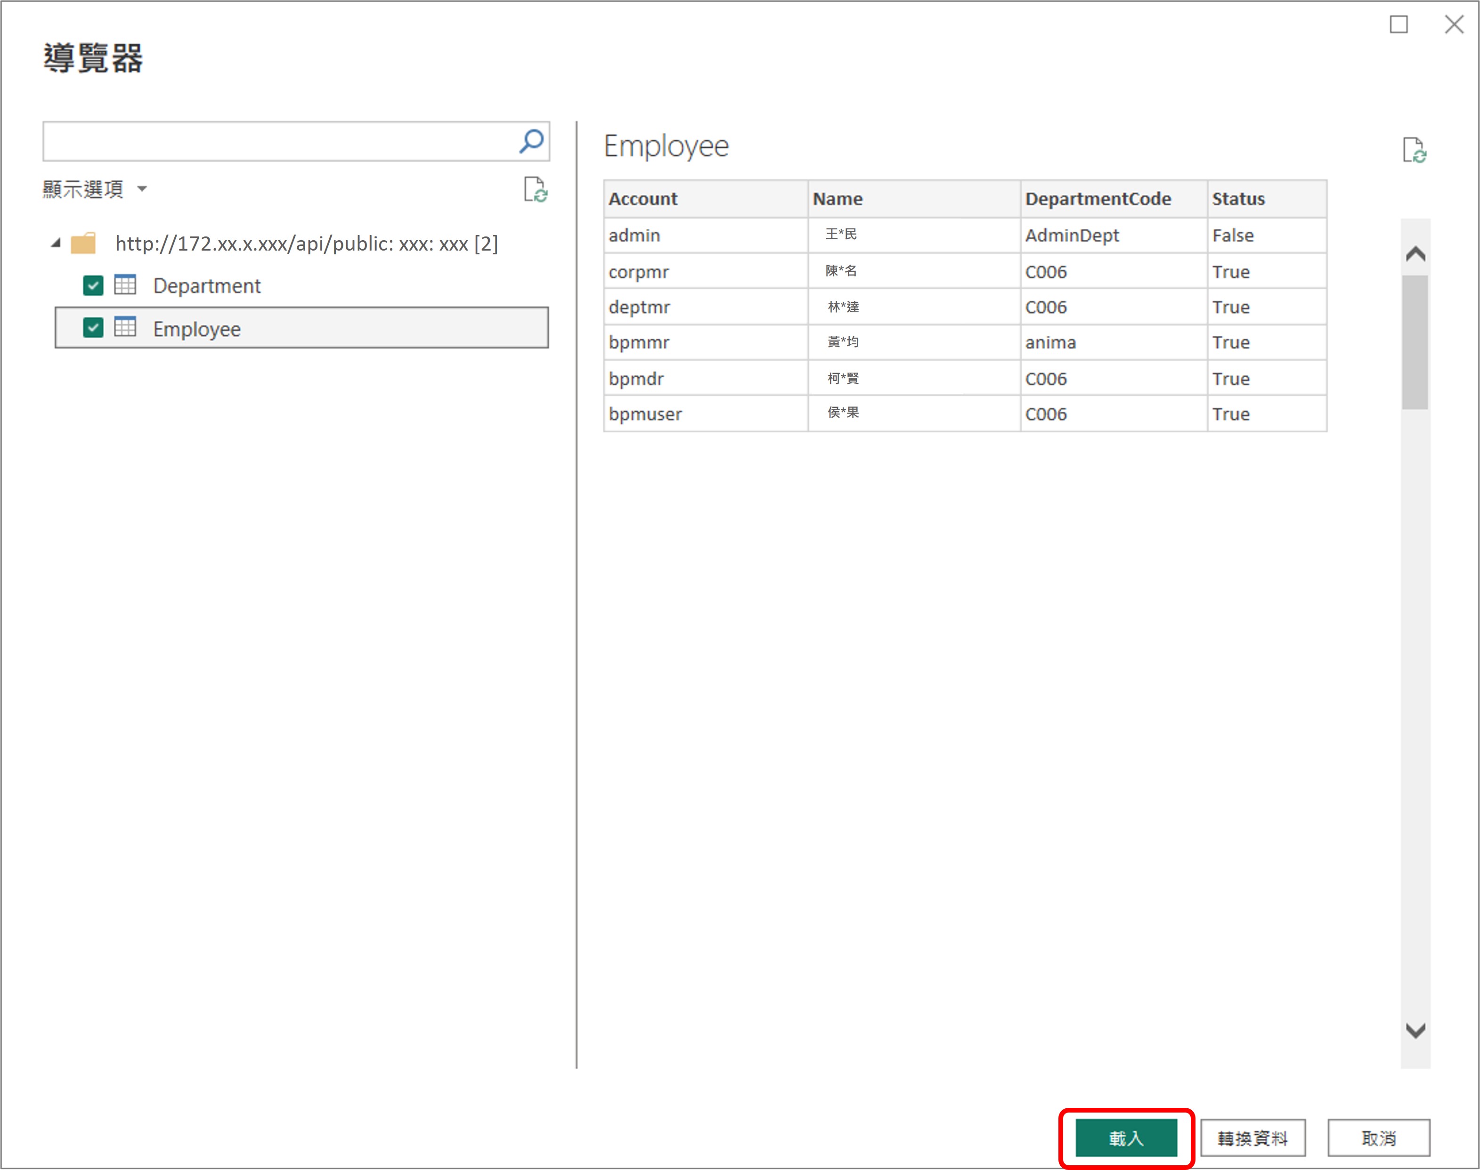
Task: Click the name cell '陳*名'
Action: click(914, 271)
